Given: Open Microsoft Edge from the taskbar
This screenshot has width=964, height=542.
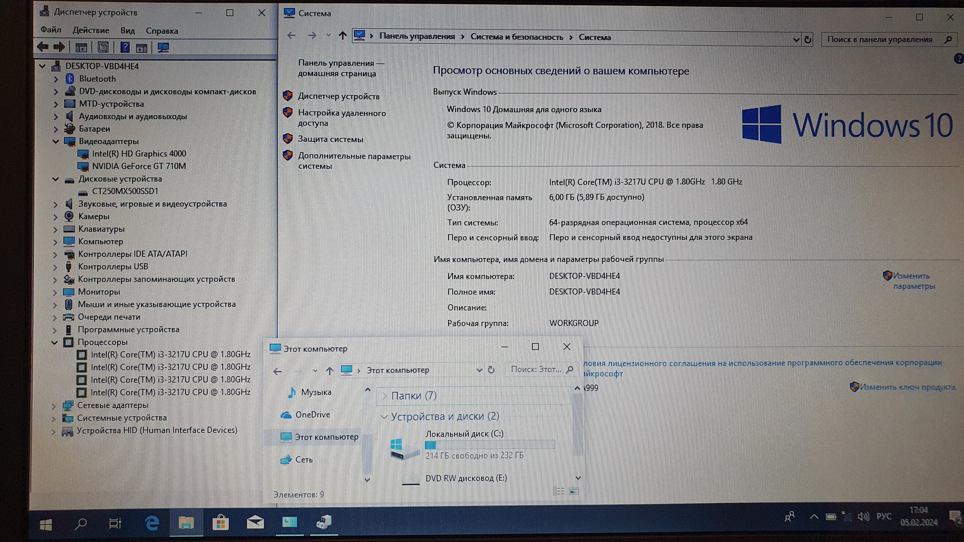Looking at the screenshot, I should [152, 523].
